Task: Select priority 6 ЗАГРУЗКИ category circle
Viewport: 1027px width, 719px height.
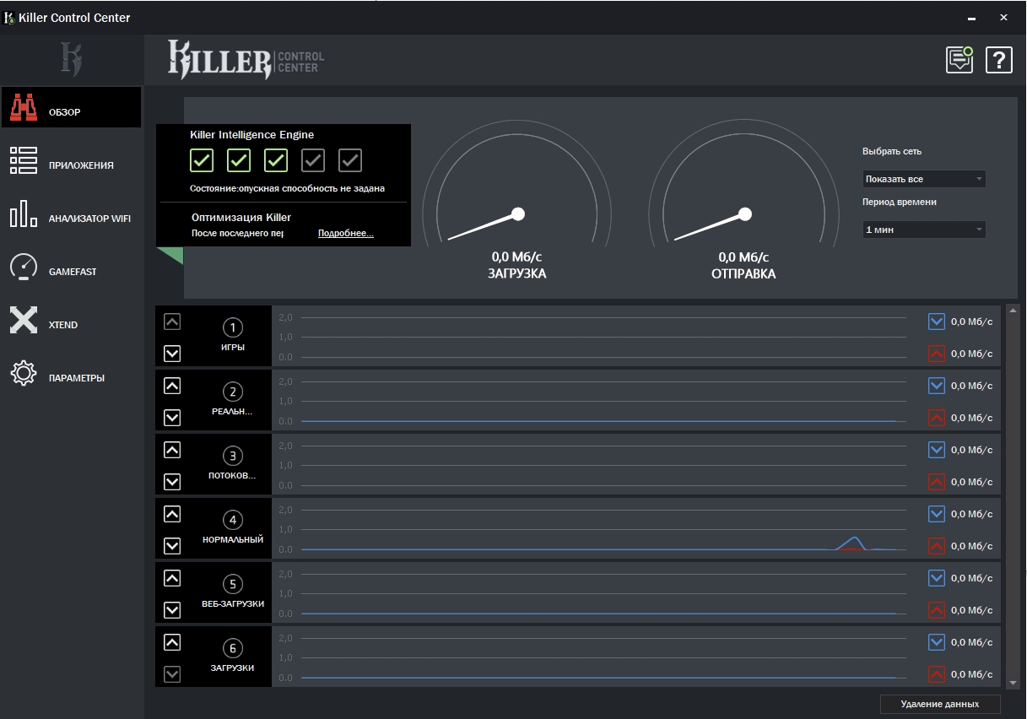Action: coord(233,648)
